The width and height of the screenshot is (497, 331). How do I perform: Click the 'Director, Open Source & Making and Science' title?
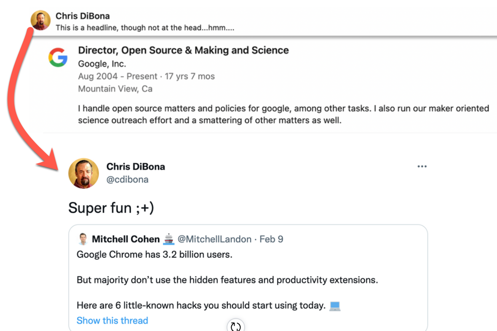[184, 50]
